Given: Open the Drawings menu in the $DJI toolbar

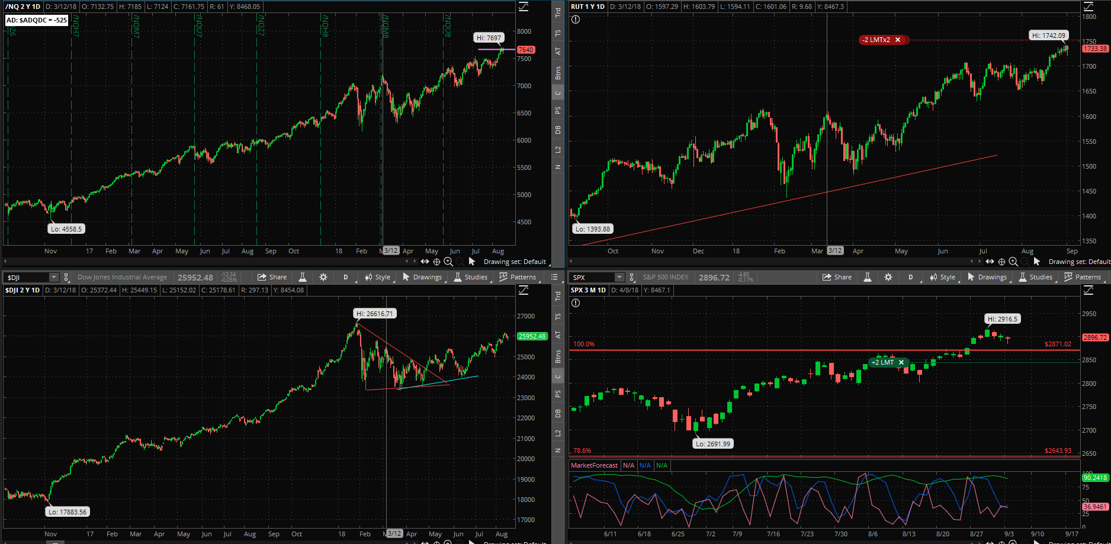Looking at the screenshot, I should (x=422, y=277).
